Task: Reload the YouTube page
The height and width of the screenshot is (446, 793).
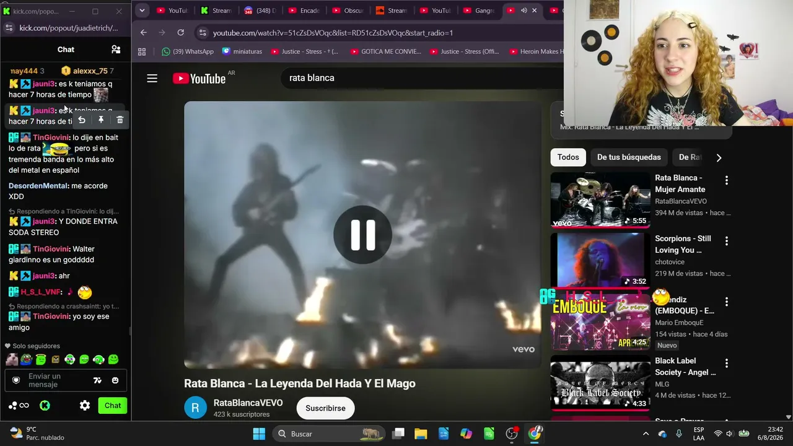Action: (180, 32)
